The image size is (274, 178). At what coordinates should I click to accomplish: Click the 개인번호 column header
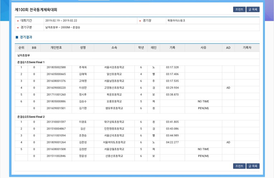pyautogui.click(x=56, y=48)
